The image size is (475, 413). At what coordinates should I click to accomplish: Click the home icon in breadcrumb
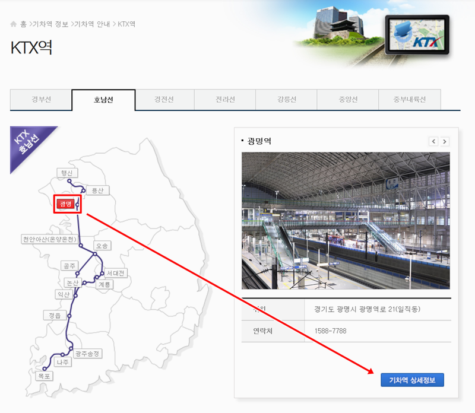(13, 24)
